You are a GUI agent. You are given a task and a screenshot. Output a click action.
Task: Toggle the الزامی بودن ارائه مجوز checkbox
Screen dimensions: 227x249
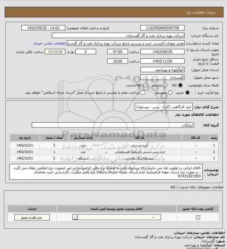click(x=198, y=217)
